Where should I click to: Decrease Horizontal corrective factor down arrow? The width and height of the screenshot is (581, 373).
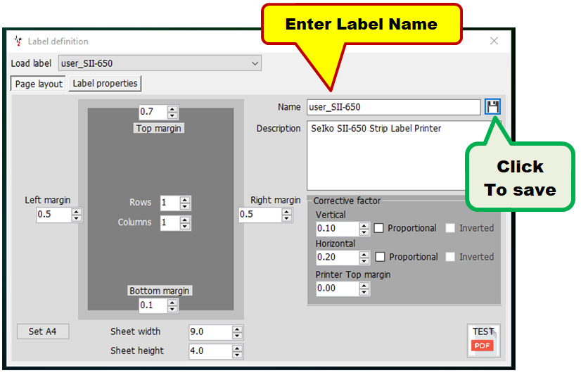coord(364,261)
